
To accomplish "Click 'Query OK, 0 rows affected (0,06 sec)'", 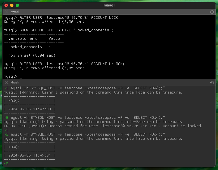I will click(x=44, y=22).
